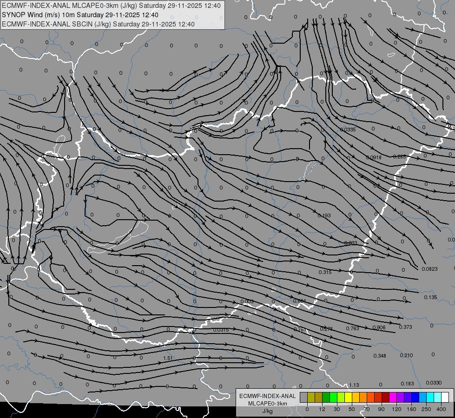Click the pure yellow swatch in the legend
The height and width of the screenshot is (418, 455).
click(x=349, y=397)
